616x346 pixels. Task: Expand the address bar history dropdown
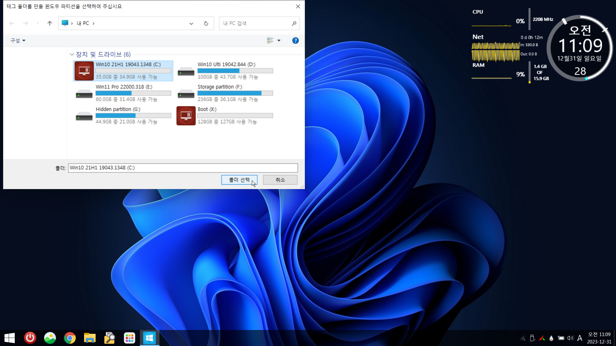click(191, 23)
